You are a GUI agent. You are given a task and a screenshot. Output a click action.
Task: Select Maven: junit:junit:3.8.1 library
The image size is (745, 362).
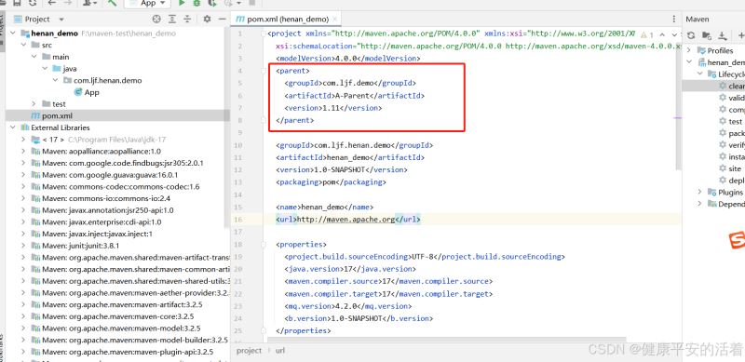(75, 246)
